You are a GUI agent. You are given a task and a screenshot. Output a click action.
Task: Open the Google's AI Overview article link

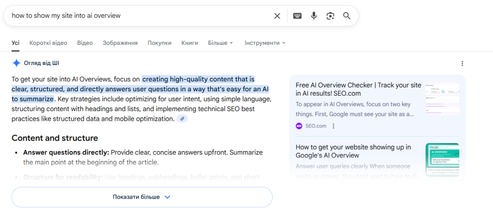coord(353,151)
